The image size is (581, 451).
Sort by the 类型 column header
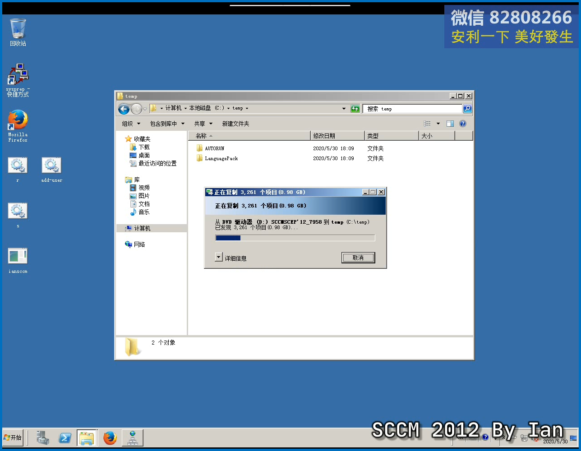tap(392, 136)
